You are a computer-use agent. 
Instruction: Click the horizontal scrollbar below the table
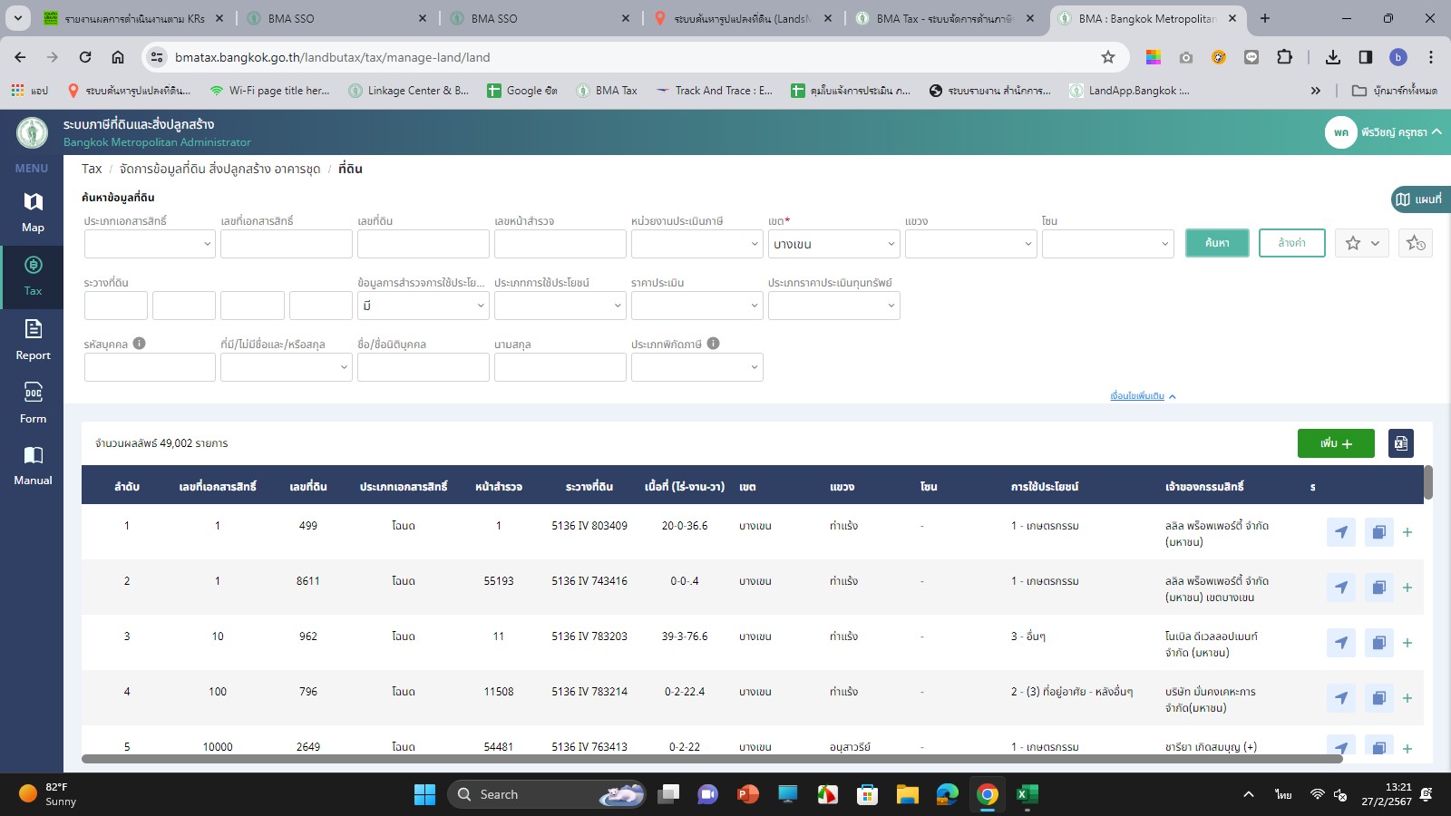point(712,759)
